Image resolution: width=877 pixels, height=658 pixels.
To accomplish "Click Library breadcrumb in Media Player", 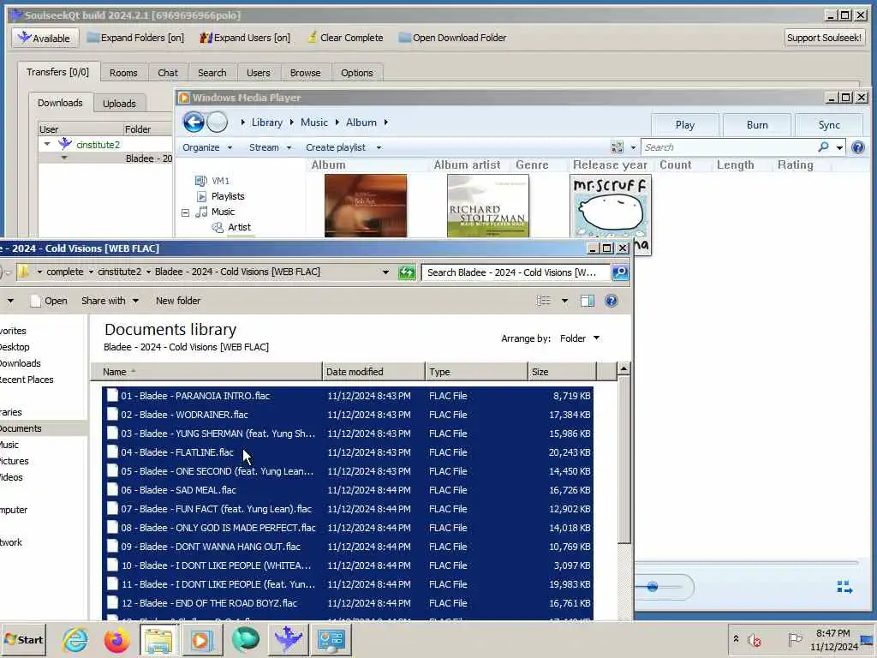I will tap(267, 122).
